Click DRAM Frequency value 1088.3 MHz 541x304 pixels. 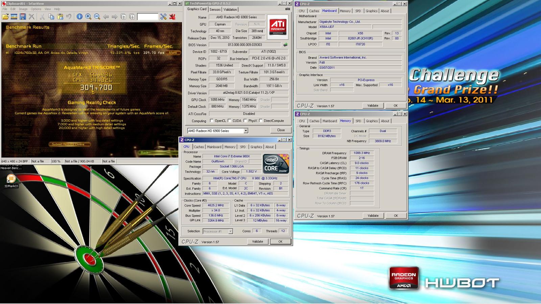[362, 153]
